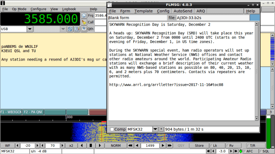
Task: Open fldigi Configure menu
Action: 38,9
